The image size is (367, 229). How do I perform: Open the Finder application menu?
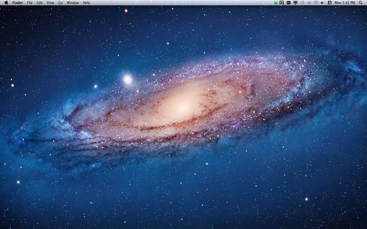[17, 3]
